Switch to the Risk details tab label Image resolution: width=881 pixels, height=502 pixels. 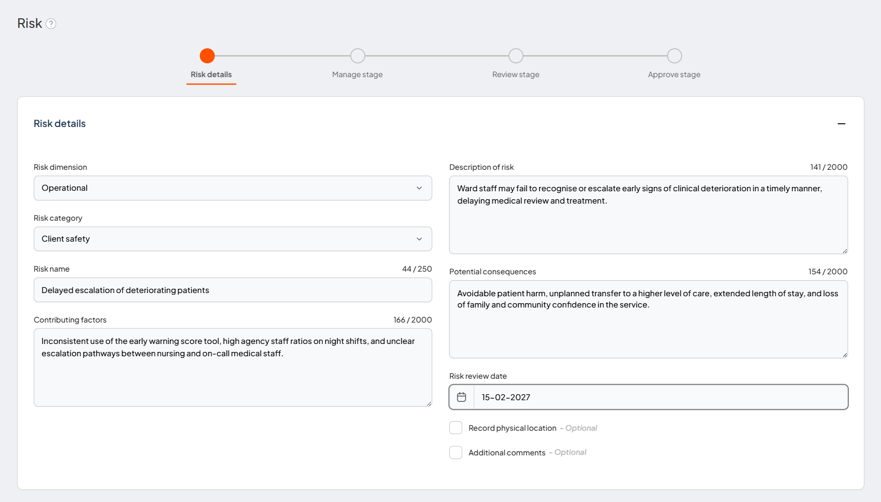(x=211, y=74)
